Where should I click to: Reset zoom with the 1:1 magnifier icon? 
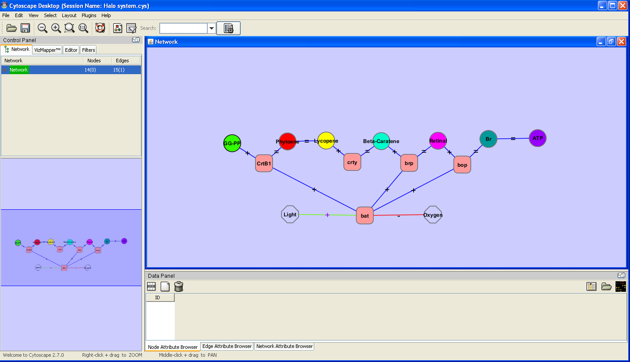[83, 28]
